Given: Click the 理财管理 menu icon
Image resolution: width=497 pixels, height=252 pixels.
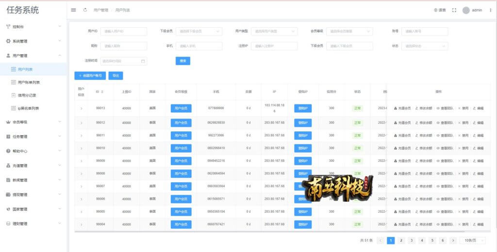Looking at the screenshot, I should click(x=8, y=223).
